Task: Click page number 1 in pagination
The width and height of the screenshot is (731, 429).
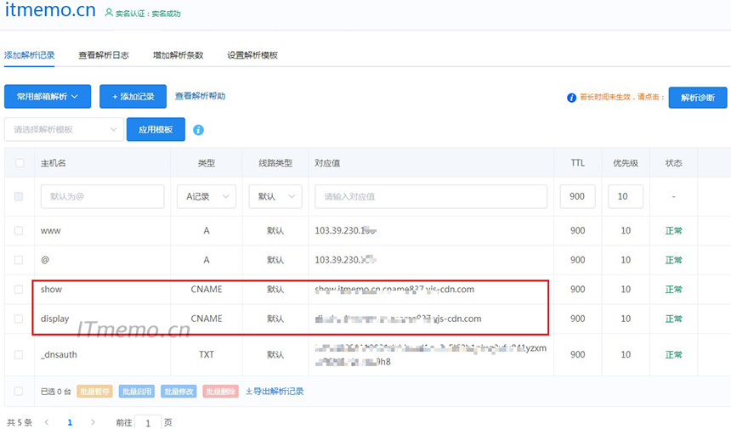Action: pos(70,422)
